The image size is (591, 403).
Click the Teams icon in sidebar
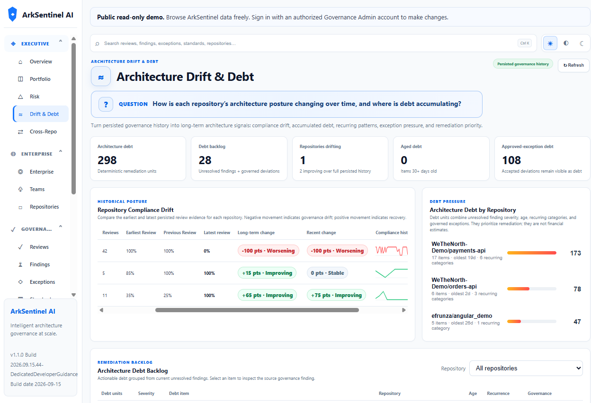point(20,189)
